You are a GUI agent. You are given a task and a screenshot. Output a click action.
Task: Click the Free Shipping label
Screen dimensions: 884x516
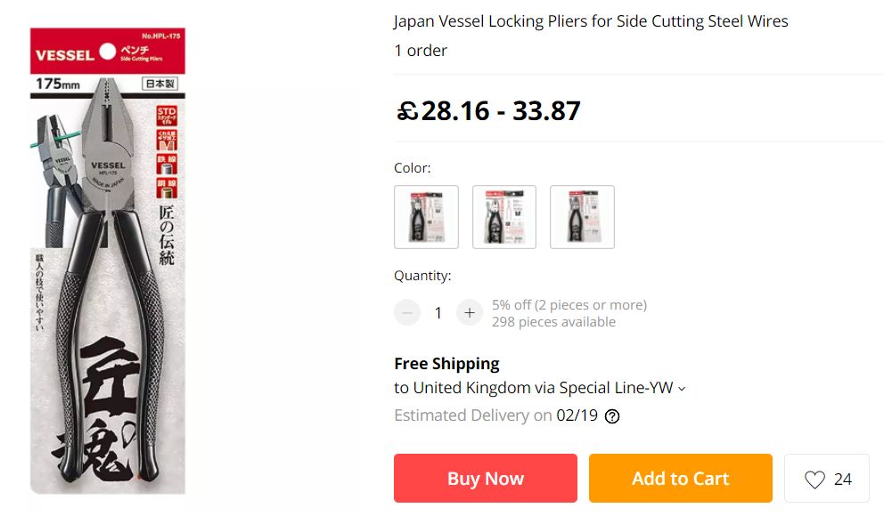point(446,364)
